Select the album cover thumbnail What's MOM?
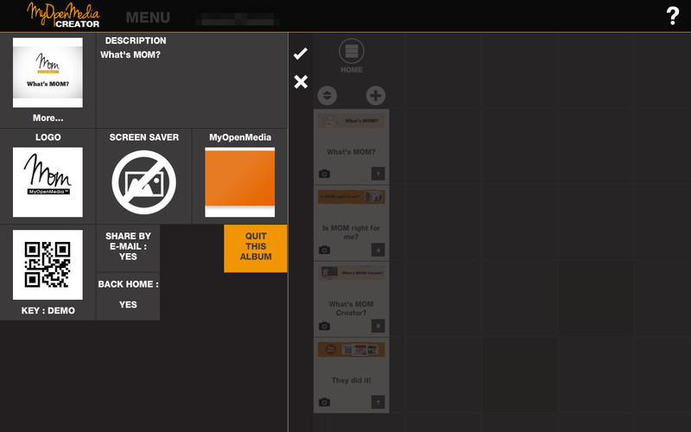This screenshot has width=691, height=432. pos(48,73)
